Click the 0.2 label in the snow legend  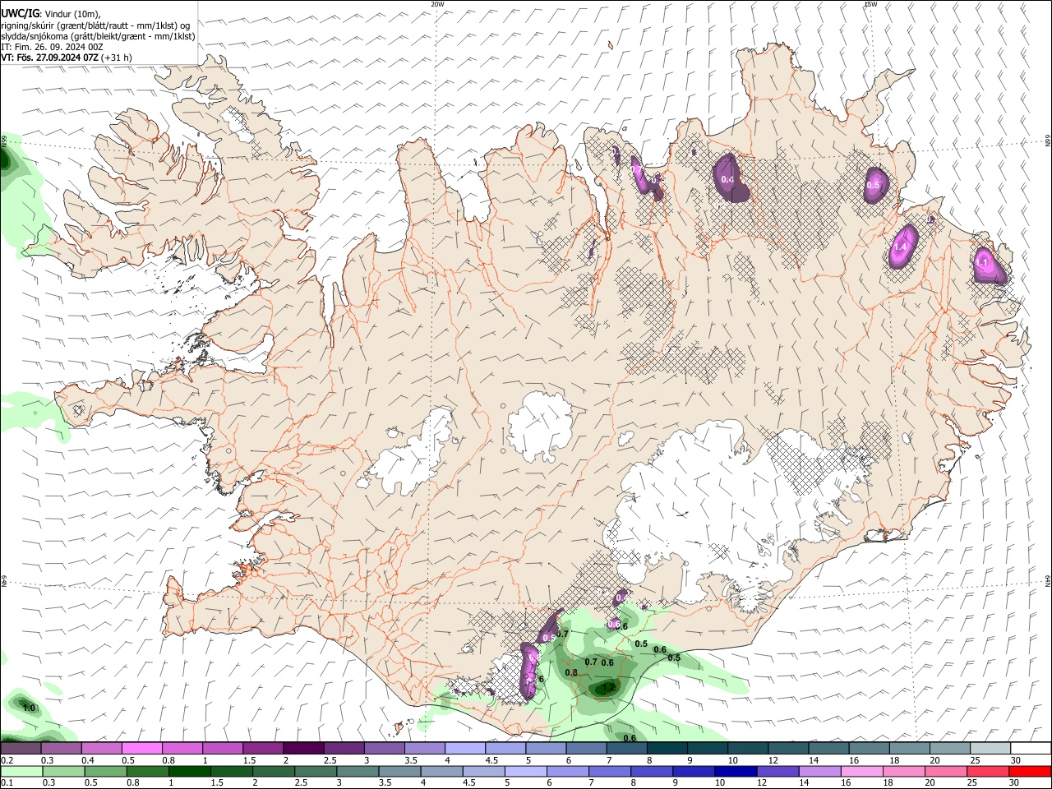[6, 760]
